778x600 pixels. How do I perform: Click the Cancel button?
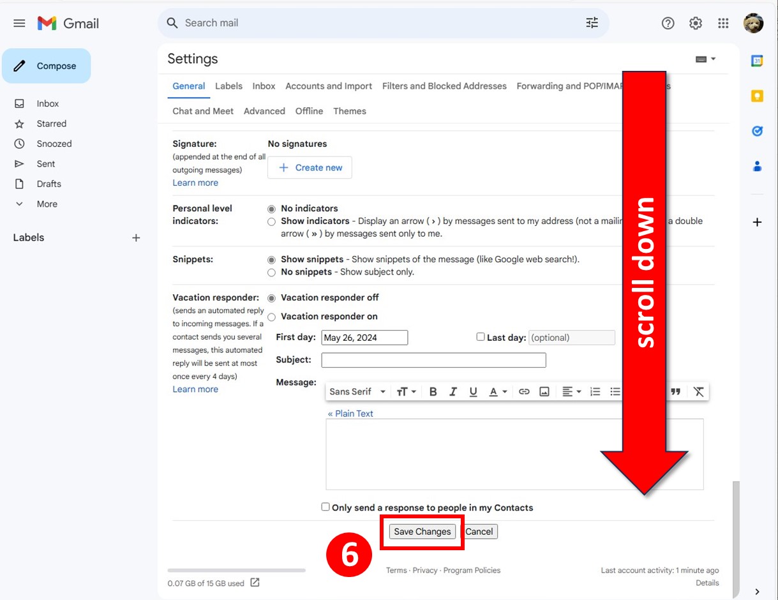pos(479,532)
